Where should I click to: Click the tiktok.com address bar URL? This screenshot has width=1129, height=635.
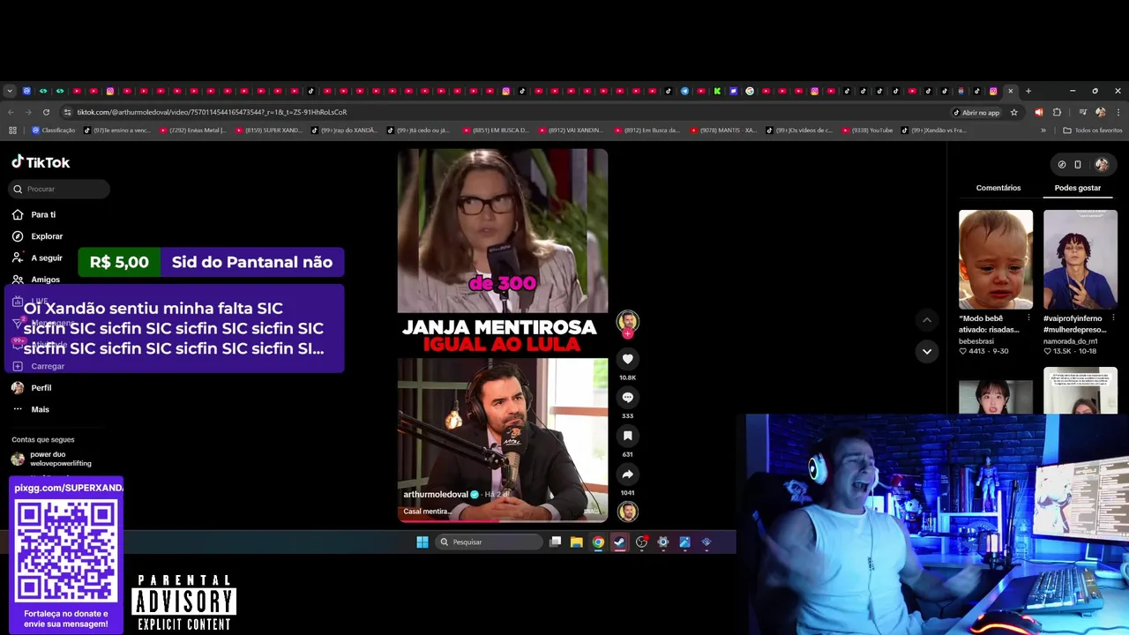pyautogui.click(x=212, y=112)
